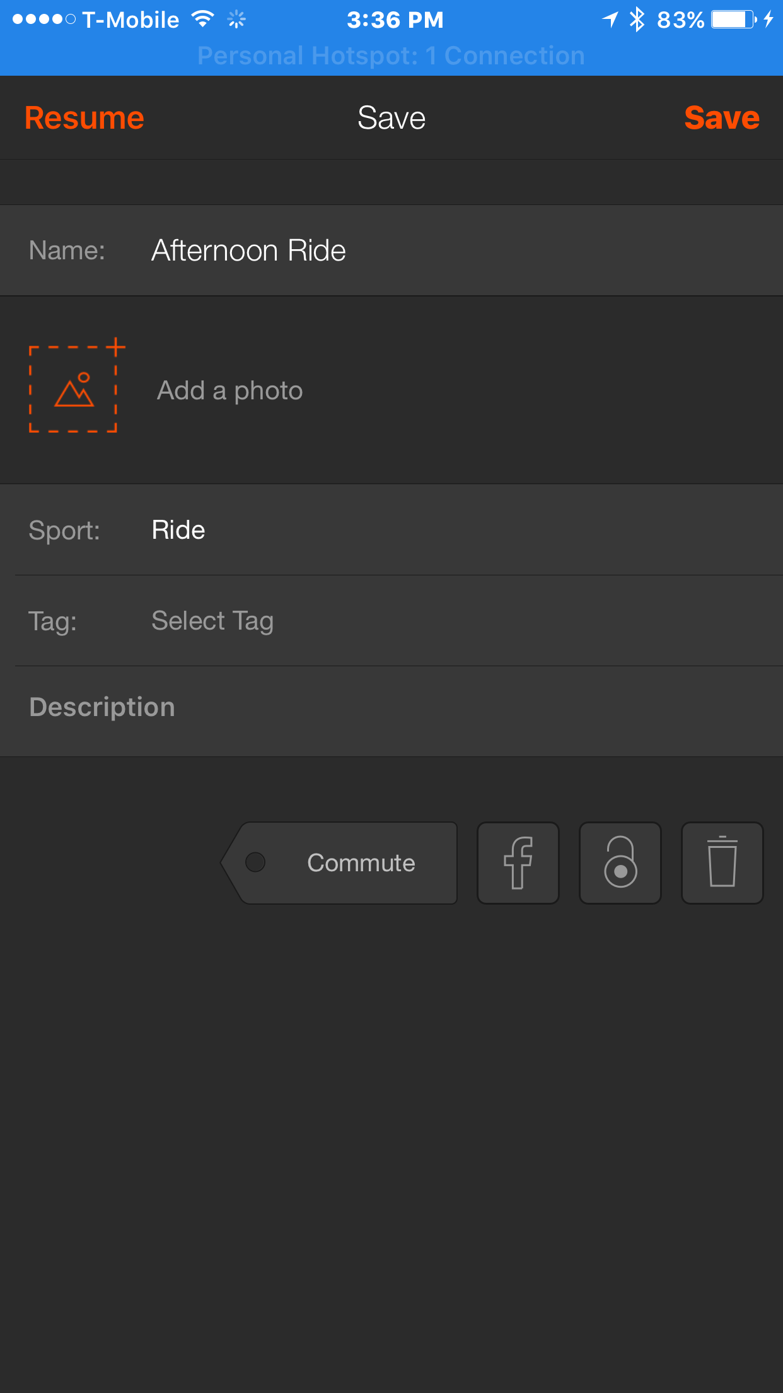Tap the Description text field
The height and width of the screenshot is (1393, 783).
391,707
